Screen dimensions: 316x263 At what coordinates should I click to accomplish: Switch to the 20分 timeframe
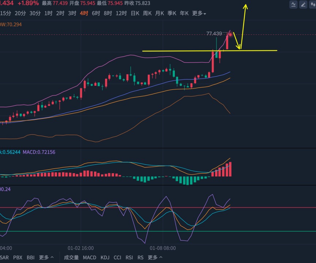(x=20, y=13)
